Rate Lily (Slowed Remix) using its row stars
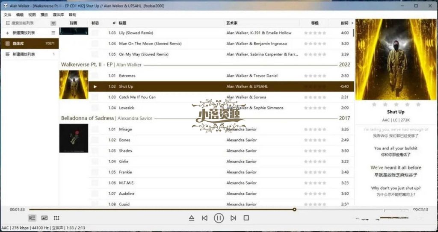This screenshot has width=438, height=232. [x=315, y=33]
